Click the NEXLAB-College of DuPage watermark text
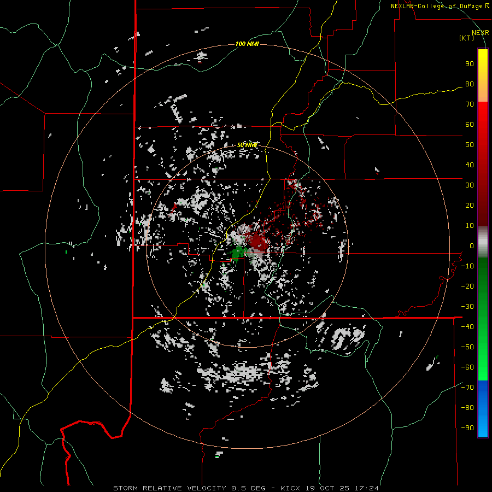The image size is (492, 492). [440, 6]
